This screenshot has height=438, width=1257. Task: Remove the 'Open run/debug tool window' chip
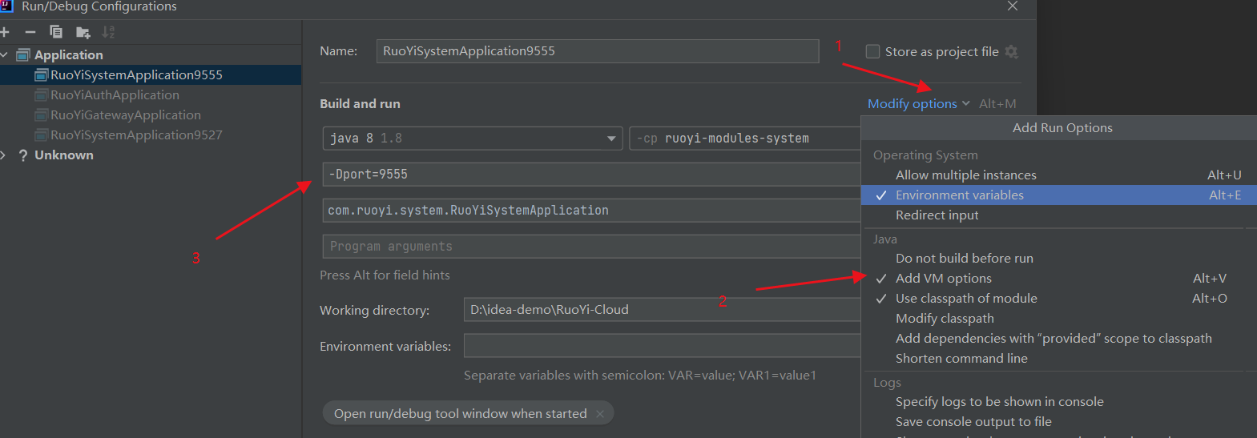click(600, 414)
